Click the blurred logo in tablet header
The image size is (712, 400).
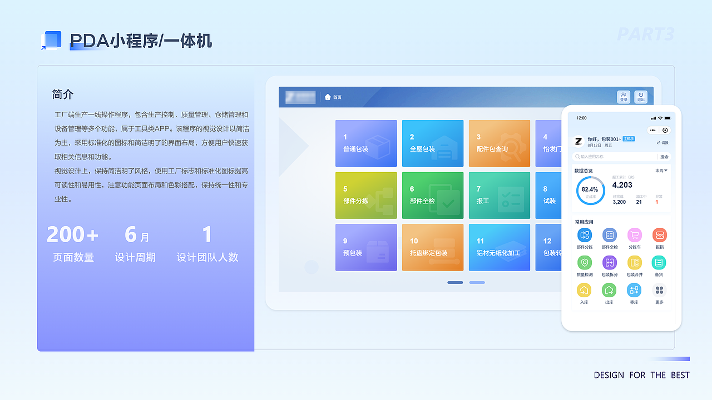(300, 97)
